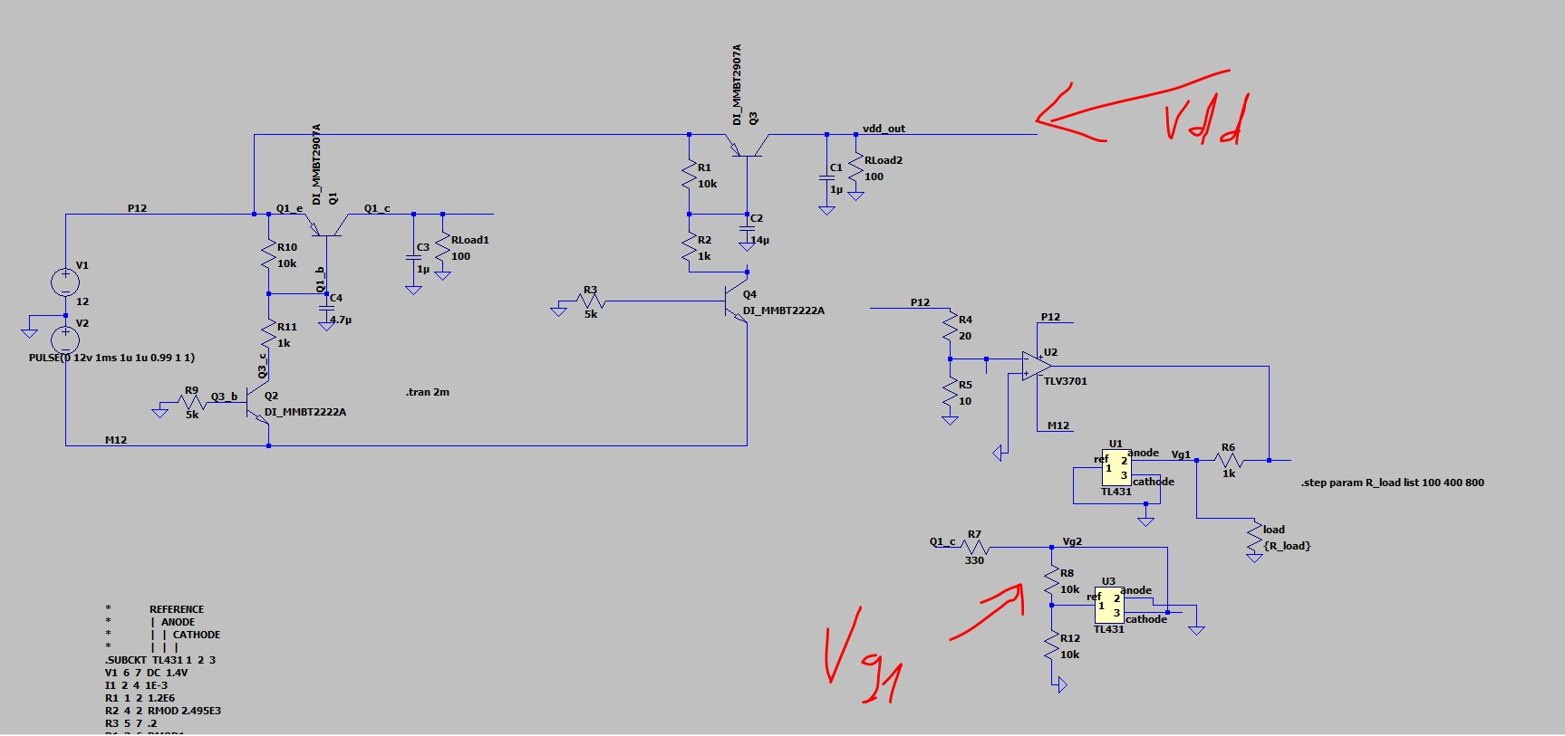Click the ground symbol left of R9
The height and width of the screenshot is (736, 1565).
pyautogui.click(x=159, y=412)
